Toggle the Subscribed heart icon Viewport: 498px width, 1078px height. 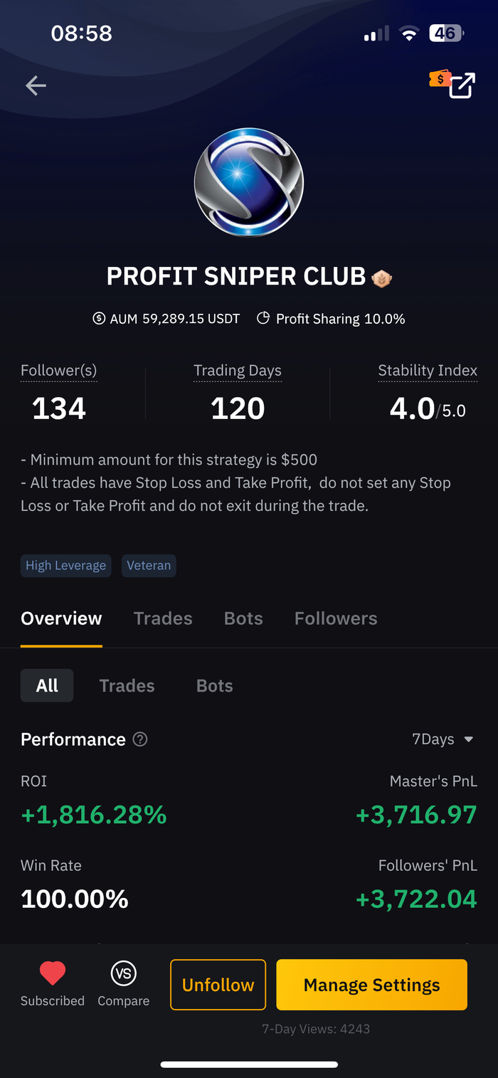(52, 973)
